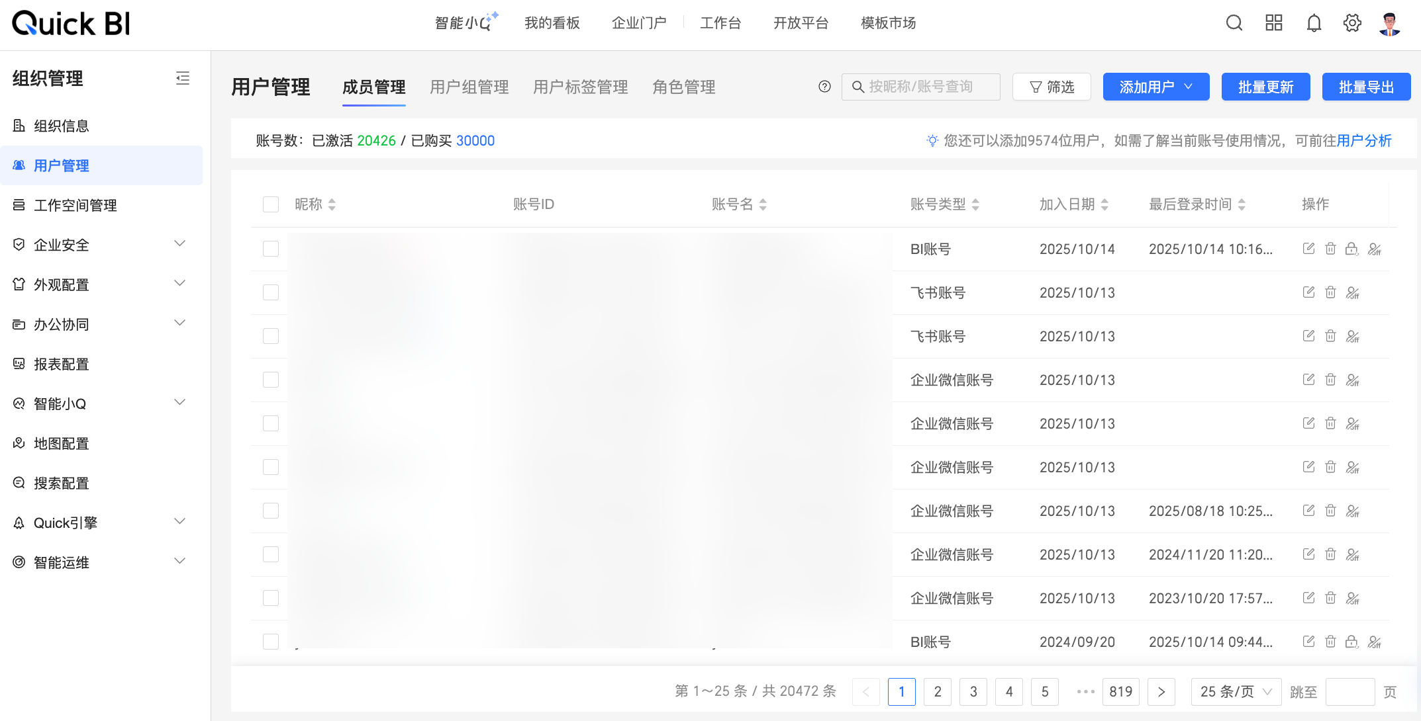This screenshot has width=1421, height=721.
Task: Click edit icon for first BI账号 row
Action: (1308, 249)
